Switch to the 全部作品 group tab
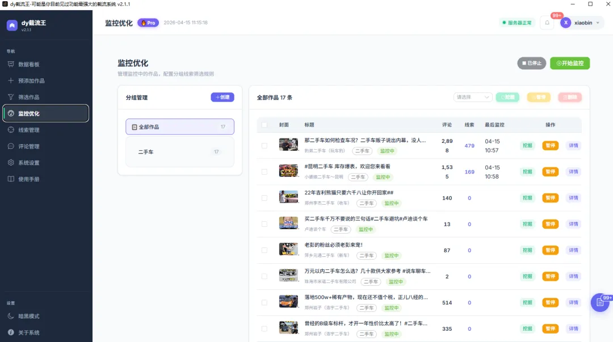The height and width of the screenshot is (342, 613). click(179, 126)
